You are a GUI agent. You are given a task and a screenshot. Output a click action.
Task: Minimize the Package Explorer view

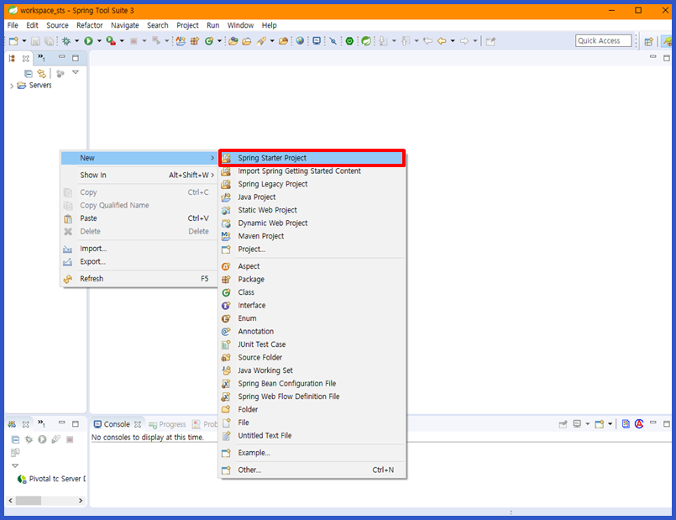pos(61,56)
